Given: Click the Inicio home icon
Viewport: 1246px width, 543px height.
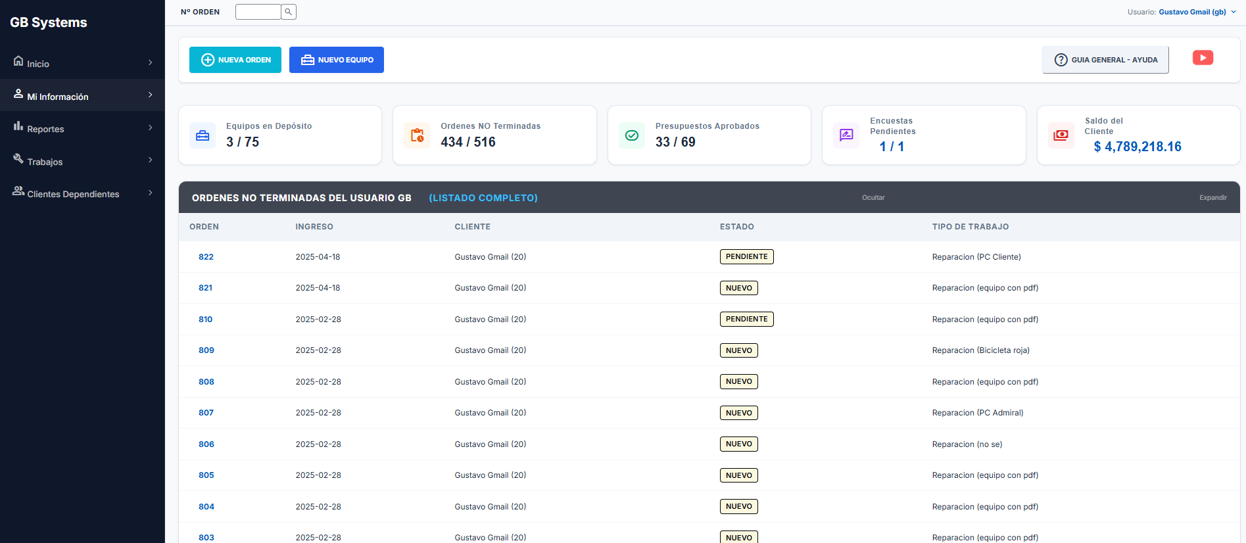Looking at the screenshot, I should 18,61.
